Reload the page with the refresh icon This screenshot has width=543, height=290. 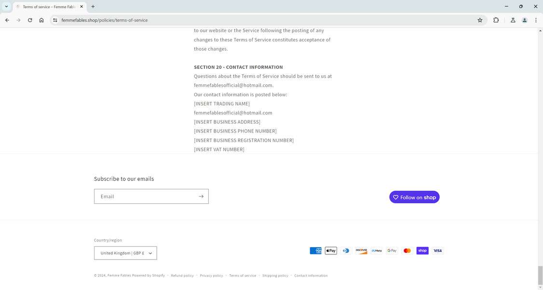click(30, 20)
